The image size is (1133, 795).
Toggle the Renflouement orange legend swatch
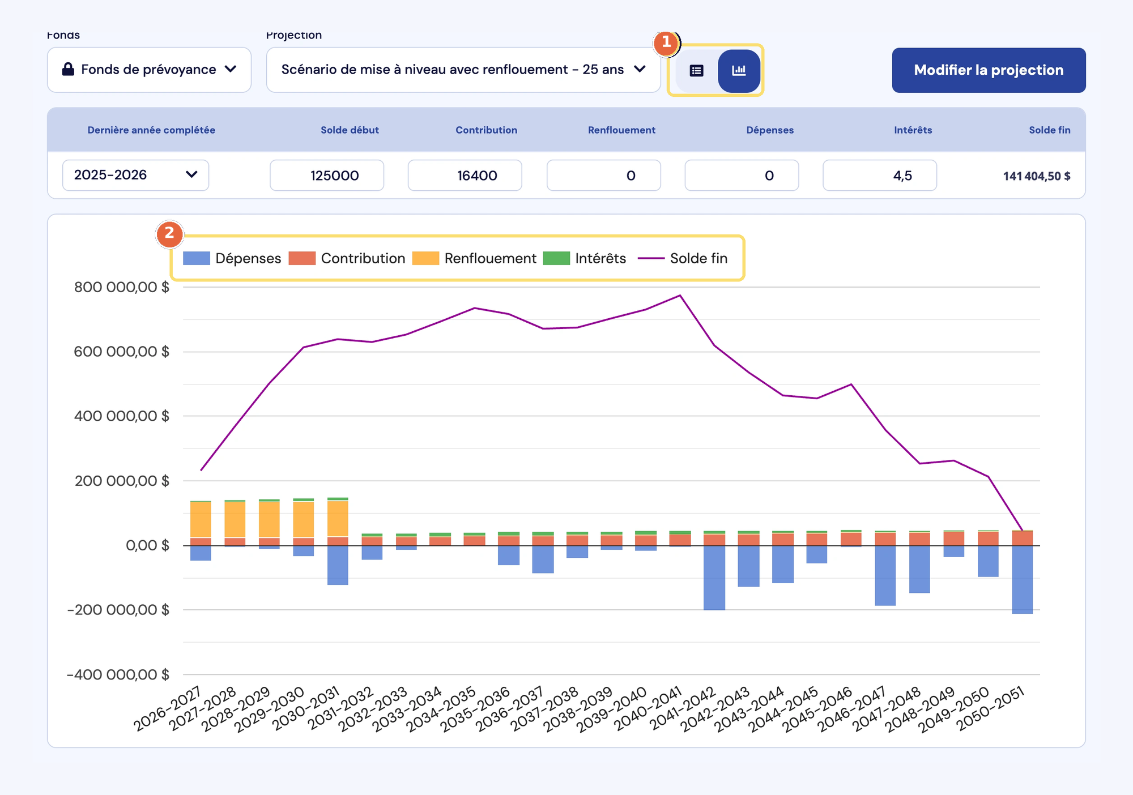(x=425, y=258)
